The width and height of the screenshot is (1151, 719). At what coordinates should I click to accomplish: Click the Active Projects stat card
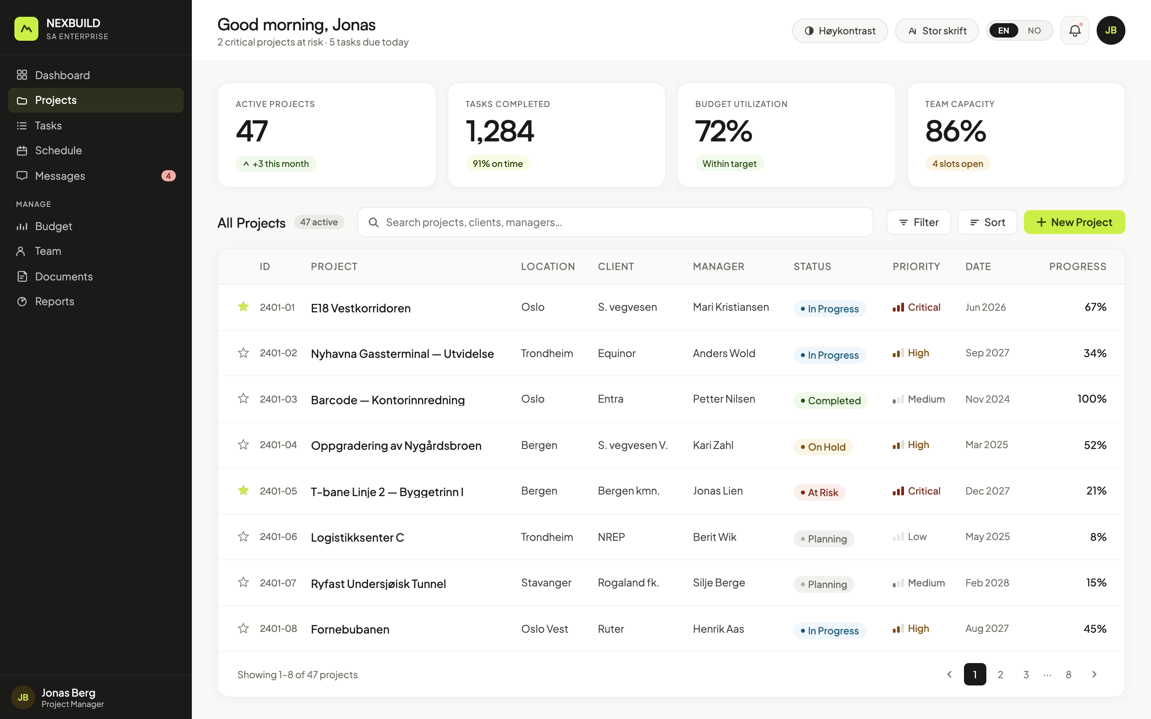click(x=327, y=135)
